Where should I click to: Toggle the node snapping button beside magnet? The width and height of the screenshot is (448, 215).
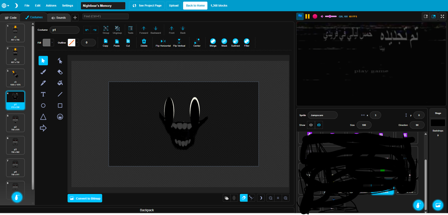tap(251, 198)
